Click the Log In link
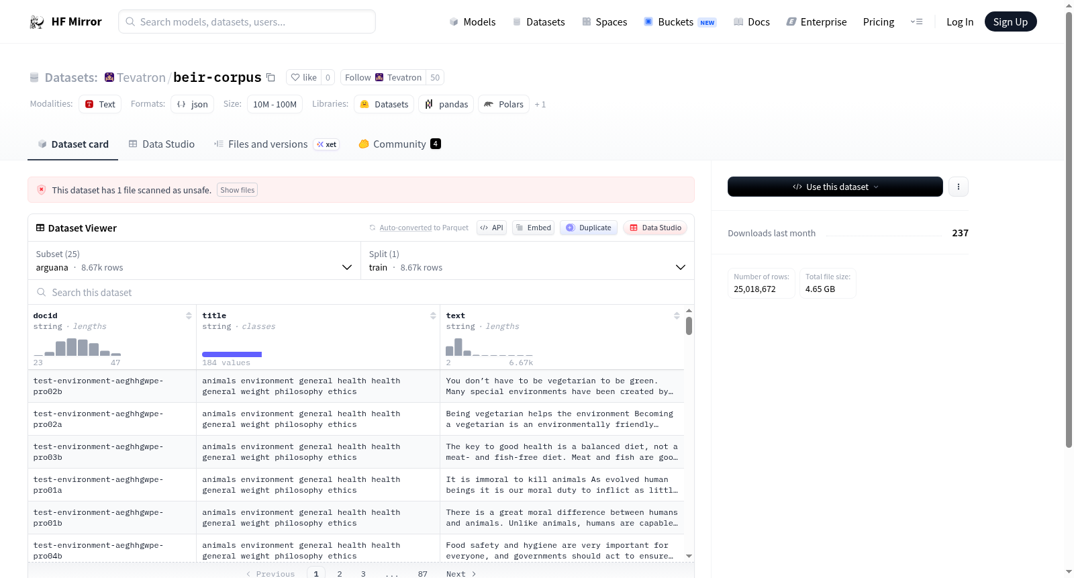The image size is (1074, 578). click(x=960, y=22)
